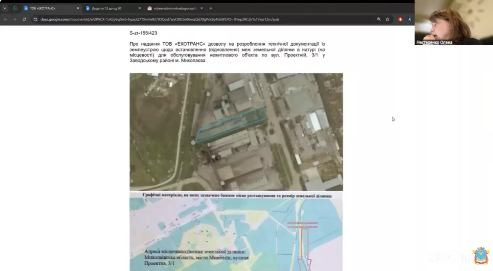Open the tab search dropdown arrow

point(5,8)
